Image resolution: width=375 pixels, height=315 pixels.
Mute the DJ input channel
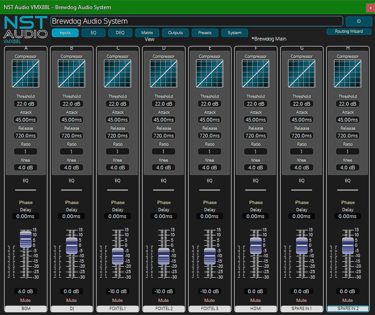(72, 300)
